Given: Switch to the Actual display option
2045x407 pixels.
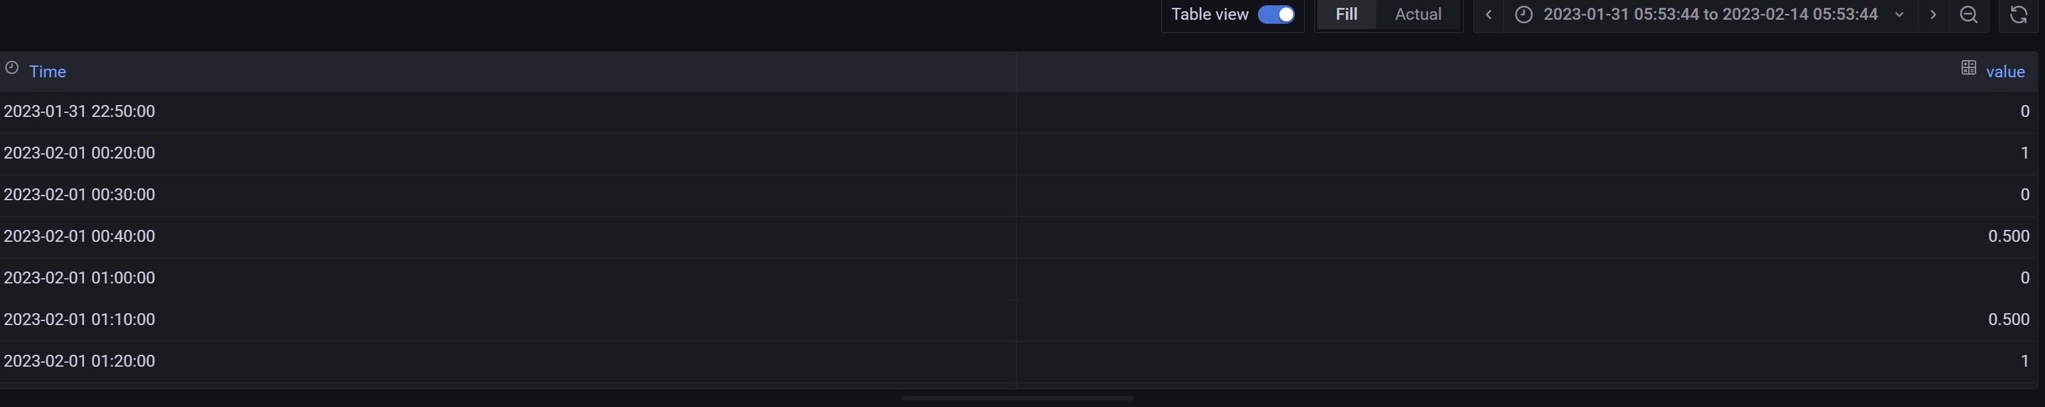Looking at the screenshot, I should pos(1418,15).
